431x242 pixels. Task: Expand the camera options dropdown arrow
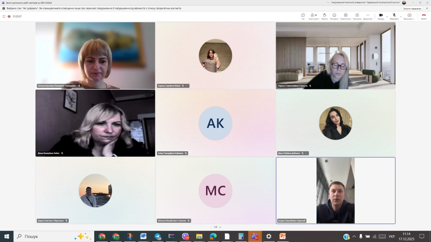(x=387, y=16)
